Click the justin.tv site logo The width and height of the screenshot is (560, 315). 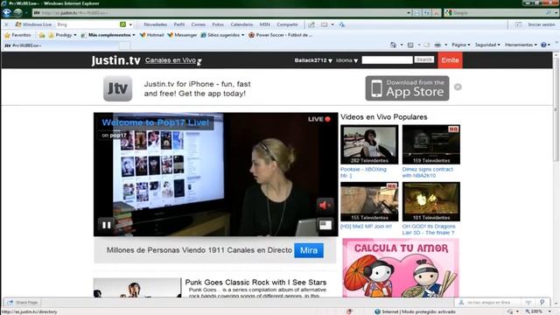115,60
